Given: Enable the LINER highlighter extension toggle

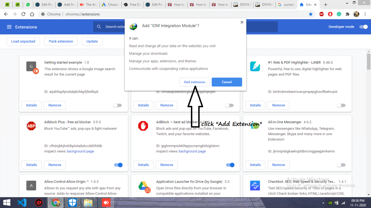Looking at the screenshot, I should click(341, 105).
